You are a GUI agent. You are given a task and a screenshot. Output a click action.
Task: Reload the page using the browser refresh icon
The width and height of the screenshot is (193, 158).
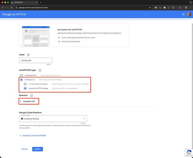tap(12, 7)
